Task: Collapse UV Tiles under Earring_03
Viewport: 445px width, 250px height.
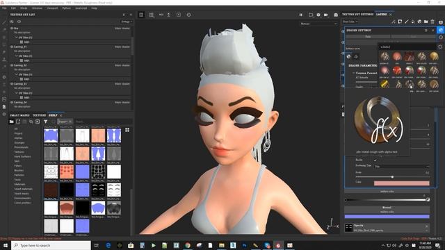Action: [x=17, y=93]
